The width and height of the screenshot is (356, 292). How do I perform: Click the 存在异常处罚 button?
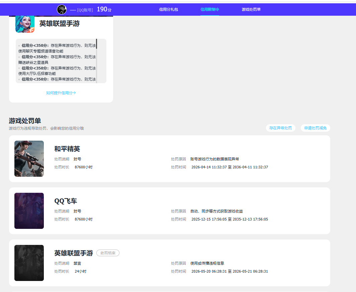tap(281, 128)
